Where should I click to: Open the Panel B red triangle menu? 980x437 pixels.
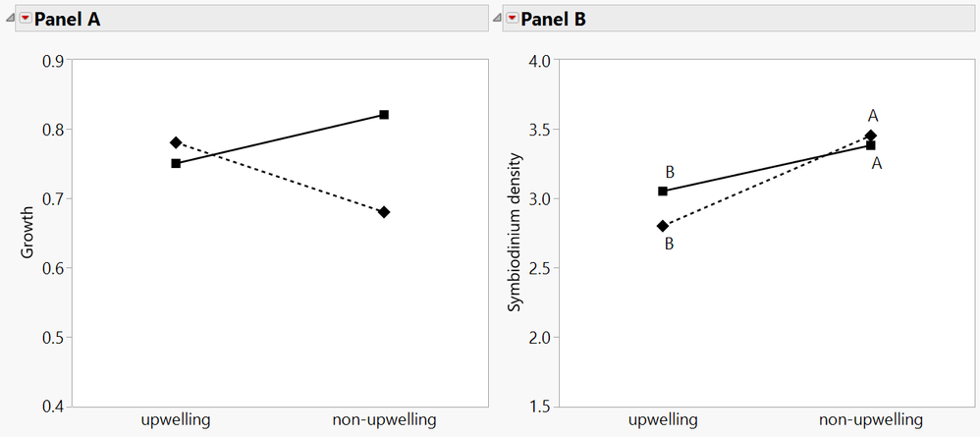pos(512,19)
